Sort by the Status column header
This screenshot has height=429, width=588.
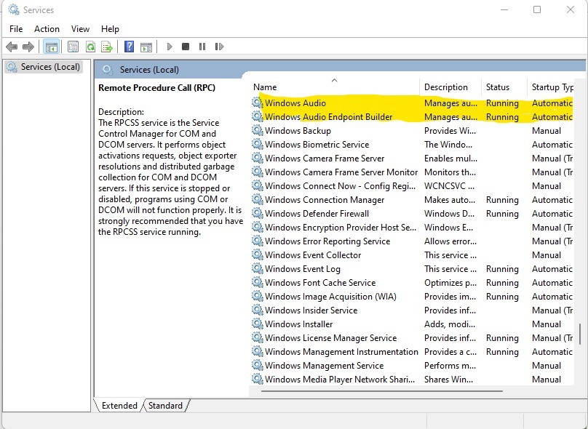(504, 87)
